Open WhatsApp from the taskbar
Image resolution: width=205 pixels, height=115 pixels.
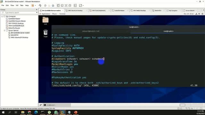pos(56,112)
